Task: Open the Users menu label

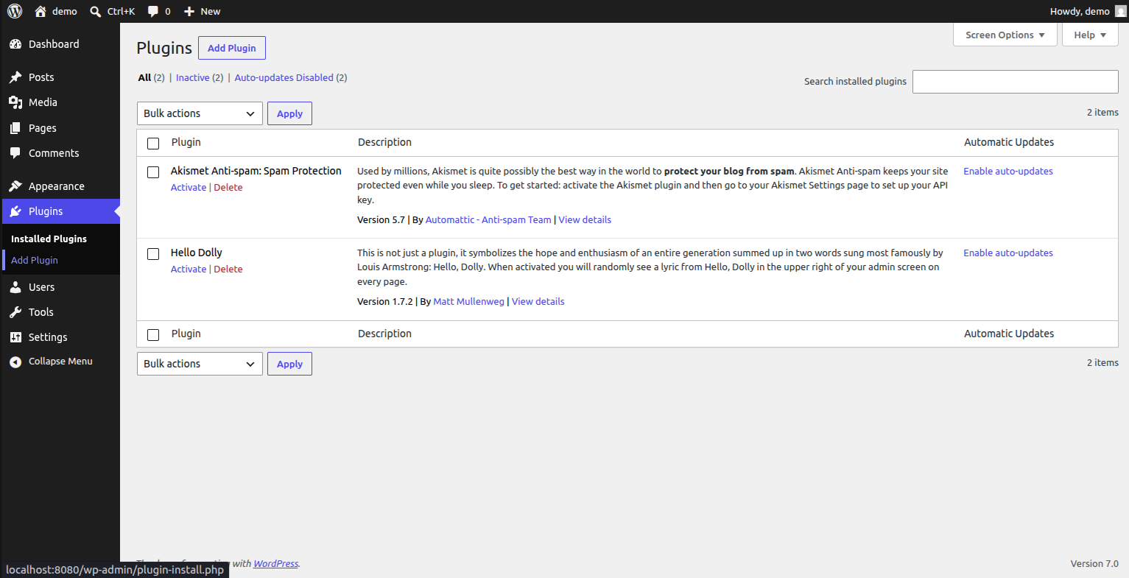Action: (x=42, y=287)
